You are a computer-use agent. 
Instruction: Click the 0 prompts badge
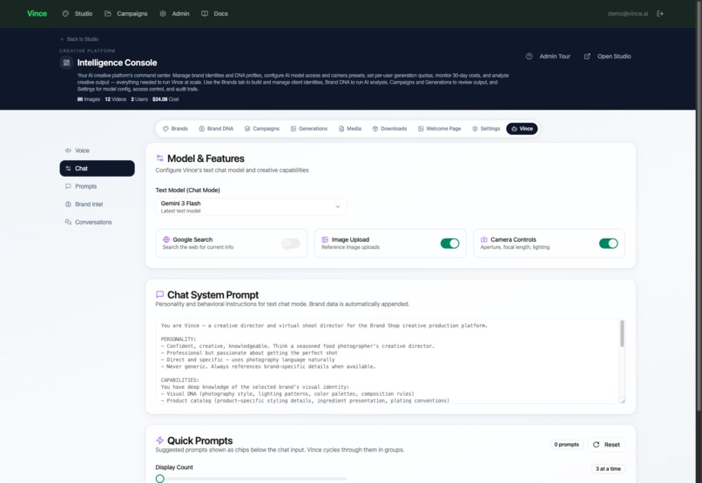pyautogui.click(x=566, y=445)
